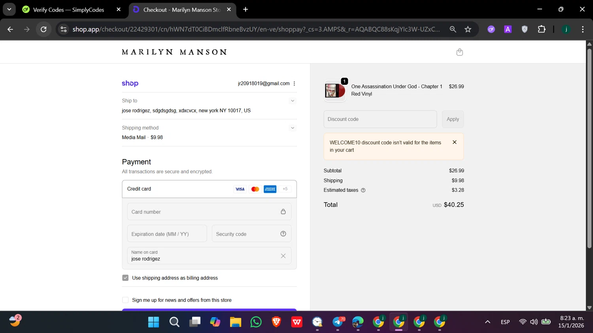Click the red vinyl product thumbnail
This screenshot has width=593, height=333.
tap(335, 90)
